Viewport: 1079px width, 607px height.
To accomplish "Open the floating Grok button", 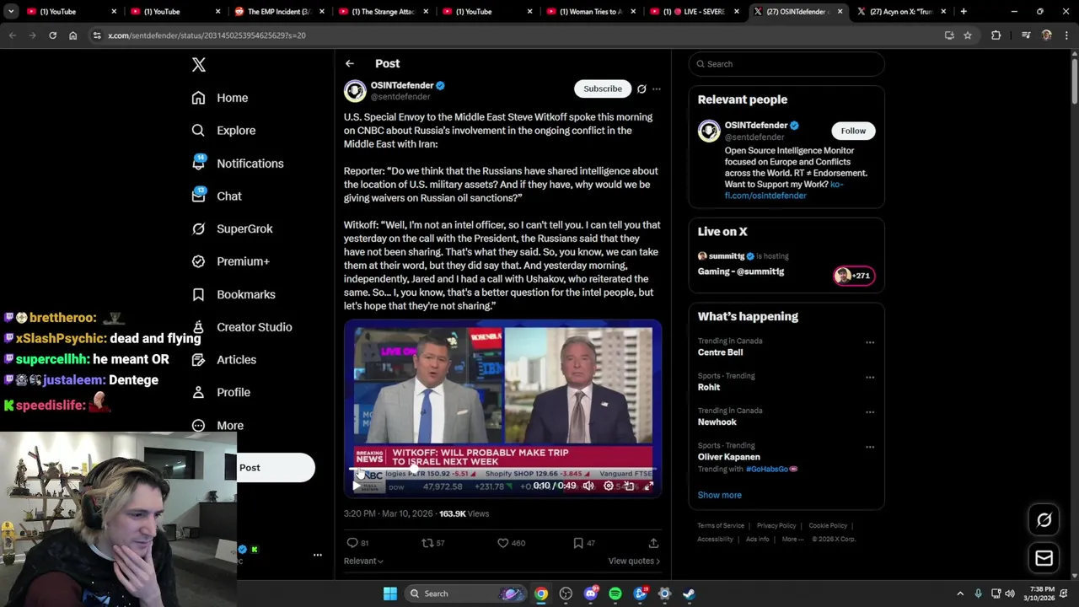I will tap(1044, 520).
